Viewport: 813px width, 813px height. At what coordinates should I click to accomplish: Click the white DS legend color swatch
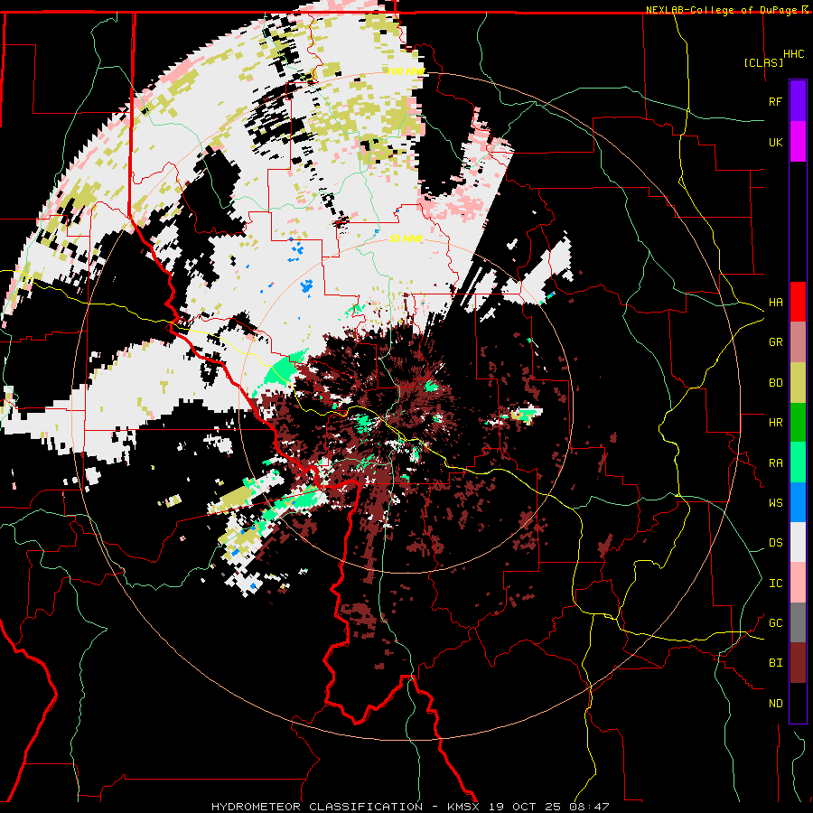pos(798,542)
